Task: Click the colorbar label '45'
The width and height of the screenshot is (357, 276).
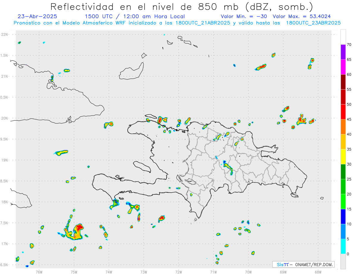Action: point(349,119)
